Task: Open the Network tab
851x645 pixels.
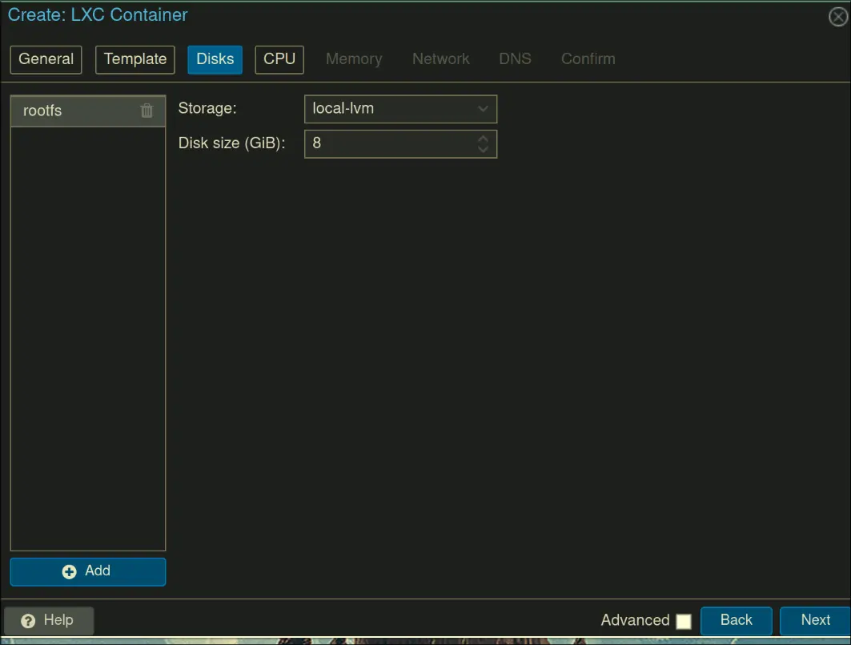Action: (440, 59)
